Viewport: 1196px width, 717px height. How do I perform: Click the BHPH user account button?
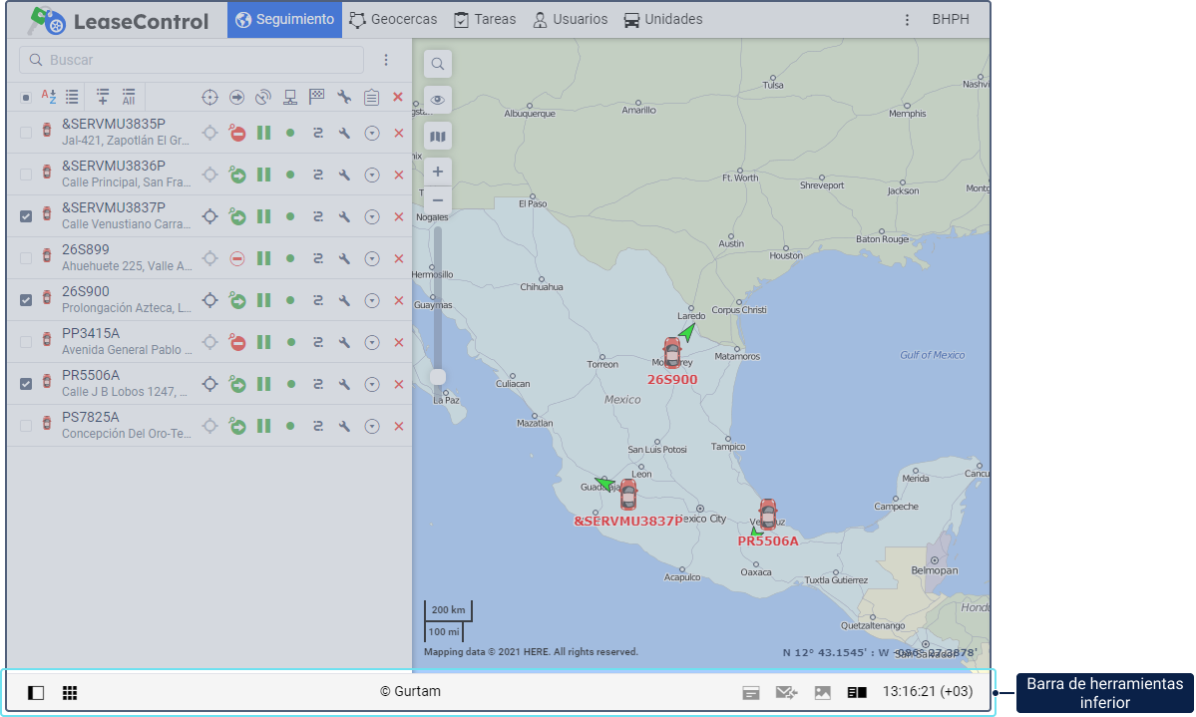[950, 19]
